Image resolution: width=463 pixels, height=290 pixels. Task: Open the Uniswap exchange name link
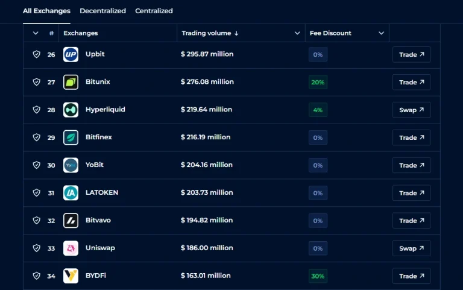click(x=100, y=248)
